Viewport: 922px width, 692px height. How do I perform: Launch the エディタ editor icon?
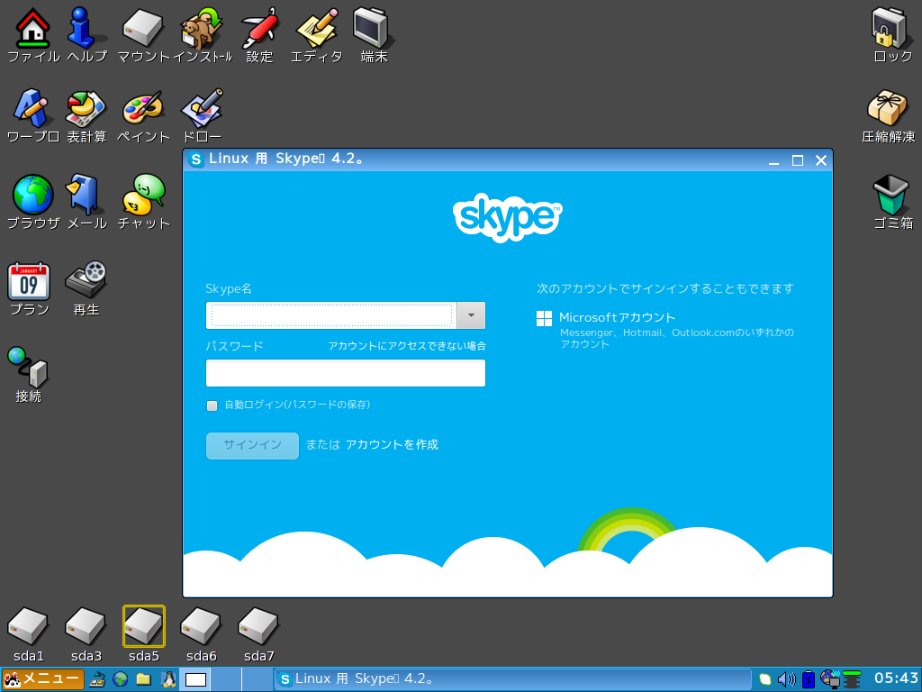(x=317, y=28)
